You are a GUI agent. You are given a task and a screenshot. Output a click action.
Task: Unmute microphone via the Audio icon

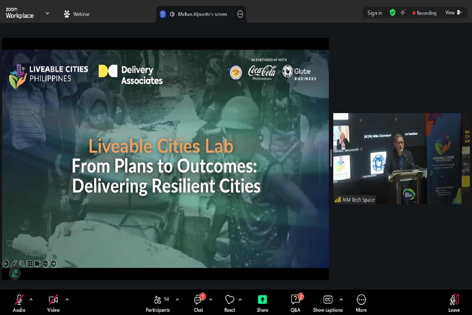point(19,300)
